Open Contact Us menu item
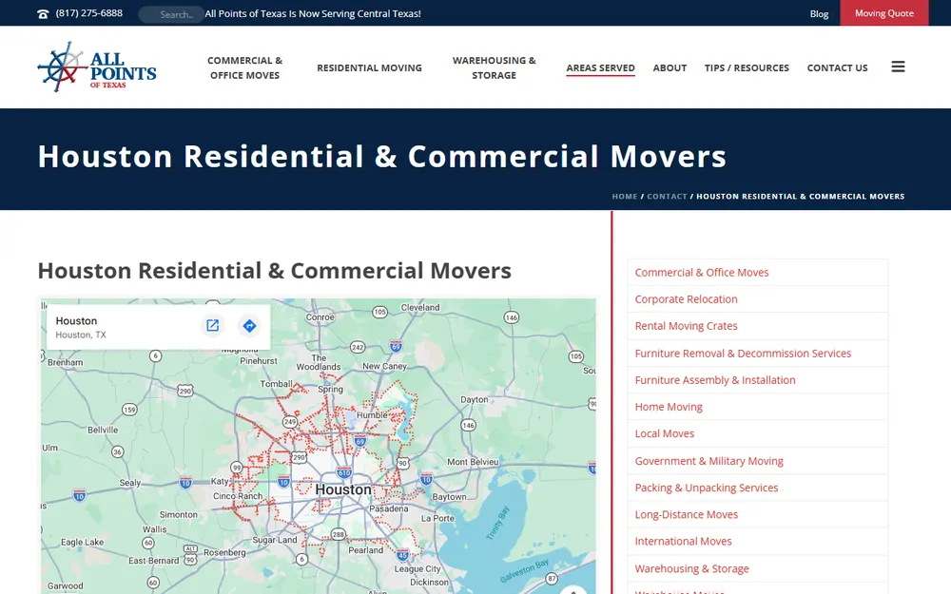This screenshot has height=594, width=951. pos(837,67)
